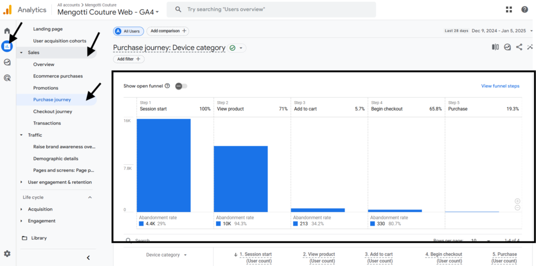Expand the Acquisition section
536x266 pixels.
[x=21, y=209]
